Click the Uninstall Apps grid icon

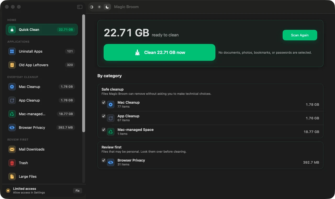pos(12,51)
